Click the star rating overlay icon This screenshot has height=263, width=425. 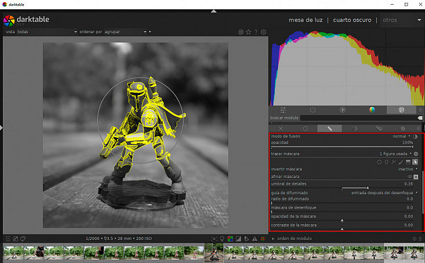tap(248, 32)
